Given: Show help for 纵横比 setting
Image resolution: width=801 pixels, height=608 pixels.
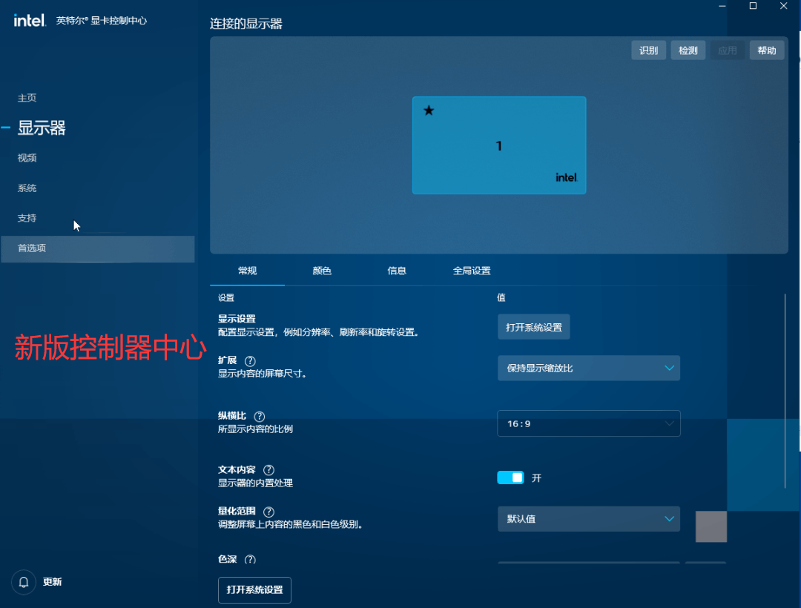Looking at the screenshot, I should click(260, 417).
